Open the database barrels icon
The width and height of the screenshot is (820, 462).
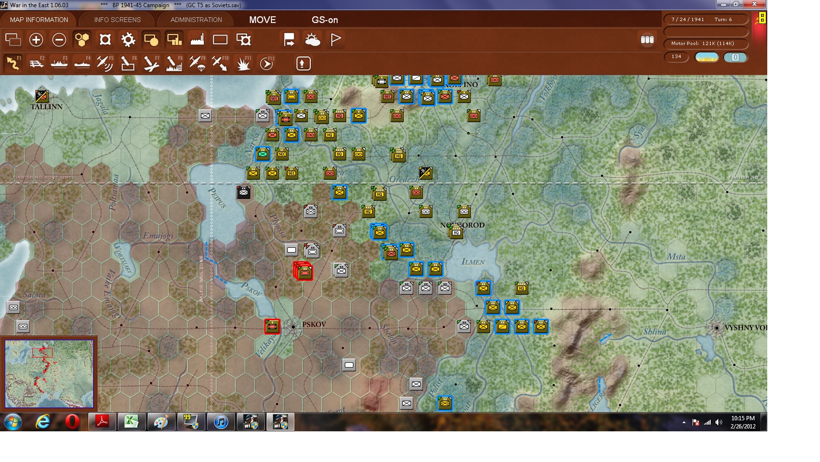click(647, 40)
